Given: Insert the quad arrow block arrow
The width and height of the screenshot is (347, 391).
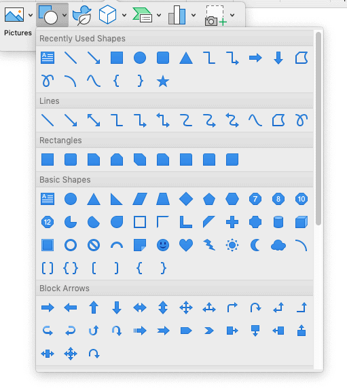Looking at the screenshot, I should tap(186, 308).
